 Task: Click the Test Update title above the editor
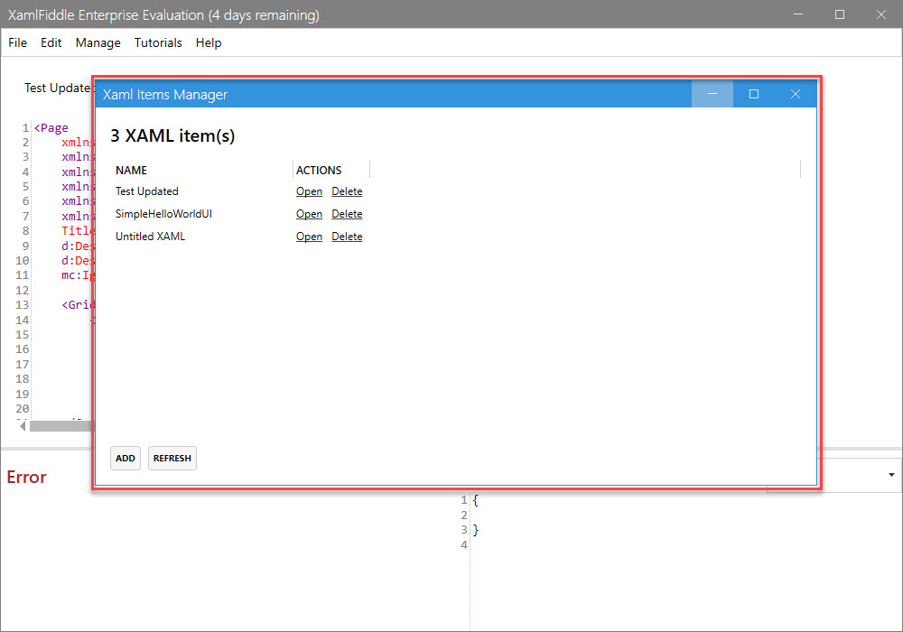tap(58, 88)
